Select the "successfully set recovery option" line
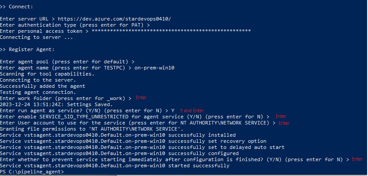This screenshot has height=176, width=368. click(133, 141)
